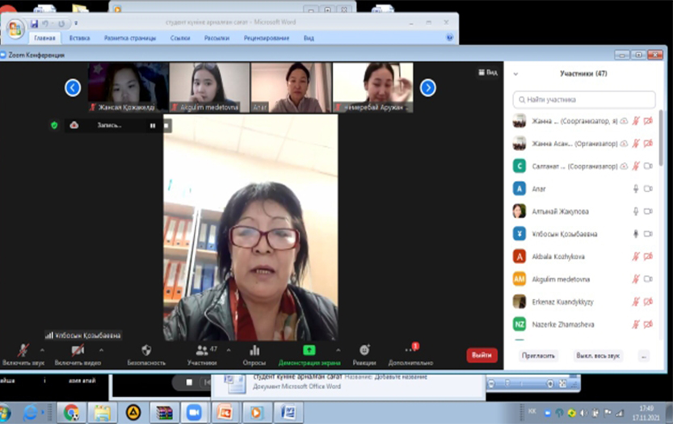Click the green encryption shield icon
The height and width of the screenshot is (424, 673).
(54, 125)
